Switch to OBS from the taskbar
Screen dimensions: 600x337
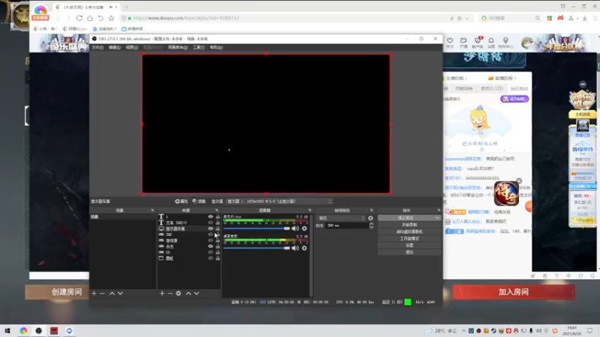(39, 330)
